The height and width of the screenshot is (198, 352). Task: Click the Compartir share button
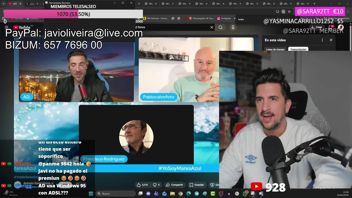tap(174, 185)
